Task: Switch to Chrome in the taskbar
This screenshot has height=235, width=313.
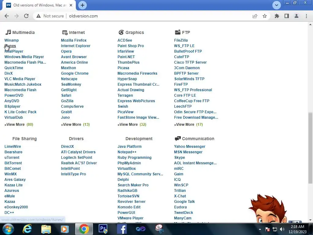Action: pos(84,229)
